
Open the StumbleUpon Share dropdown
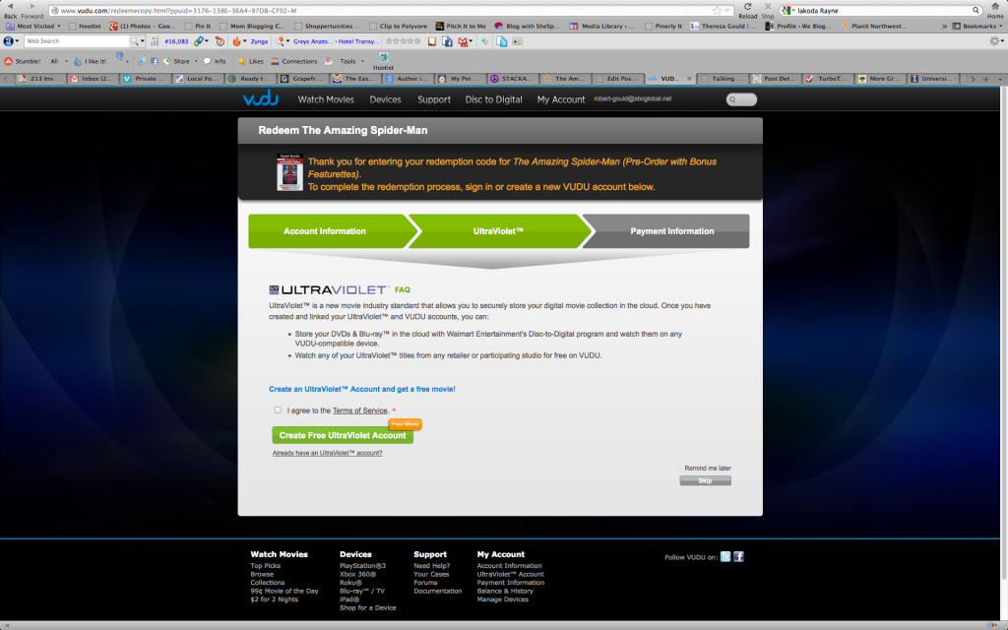coord(181,61)
